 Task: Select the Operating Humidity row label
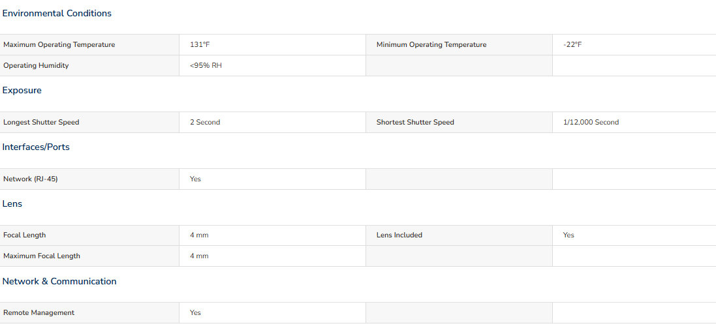tap(36, 66)
